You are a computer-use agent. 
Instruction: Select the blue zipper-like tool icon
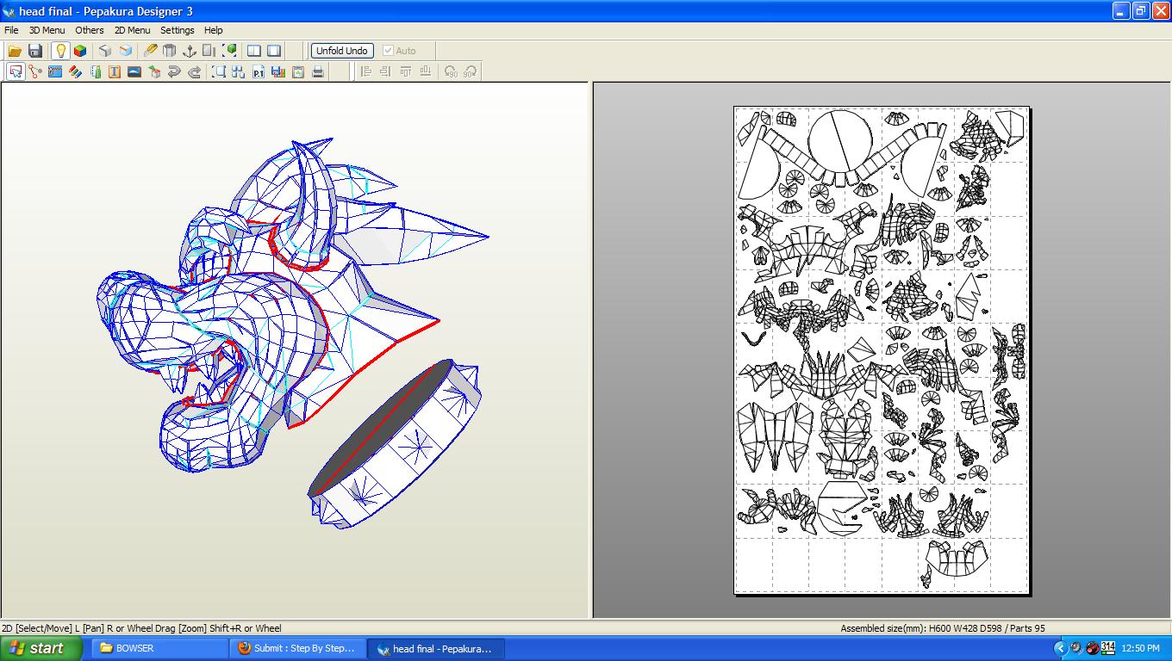[55, 71]
